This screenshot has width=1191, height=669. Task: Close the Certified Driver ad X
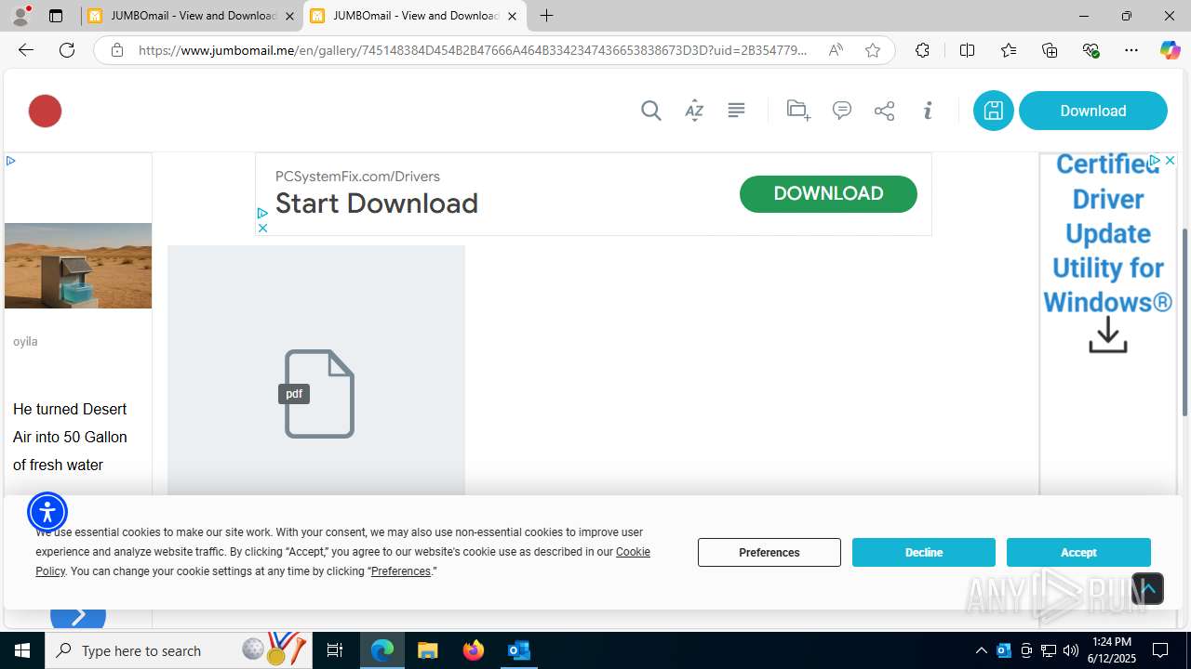(x=1170, y=161)
